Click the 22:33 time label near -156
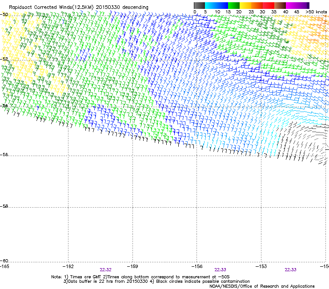Viewport: 329px width, 289px height. 221,270
